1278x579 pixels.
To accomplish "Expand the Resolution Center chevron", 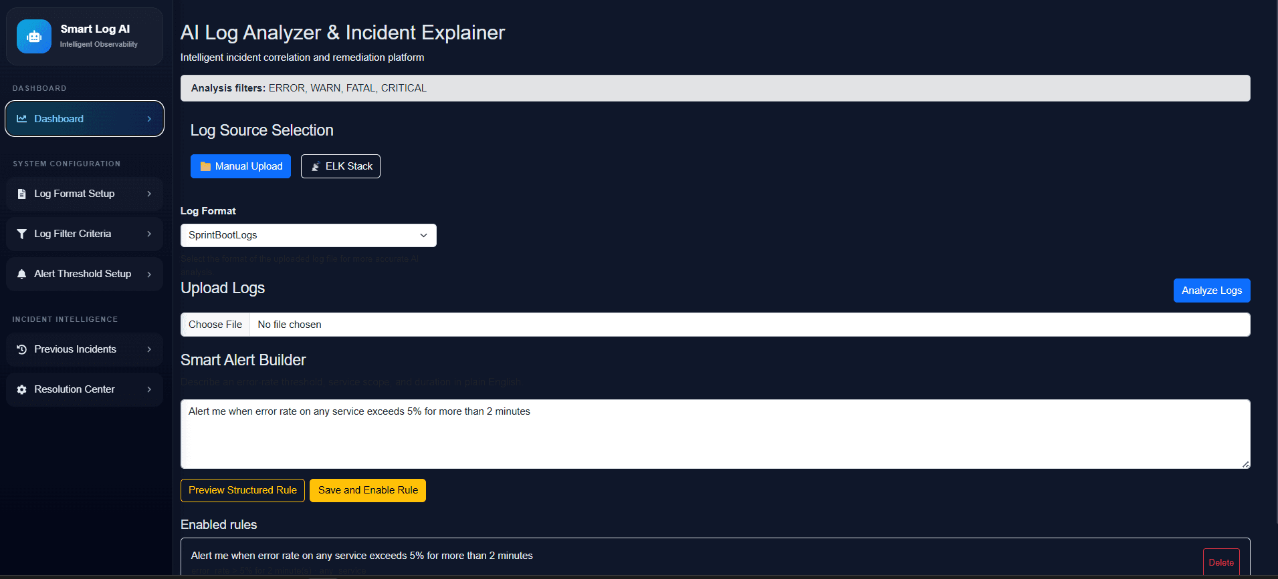I will pos(149,389).
